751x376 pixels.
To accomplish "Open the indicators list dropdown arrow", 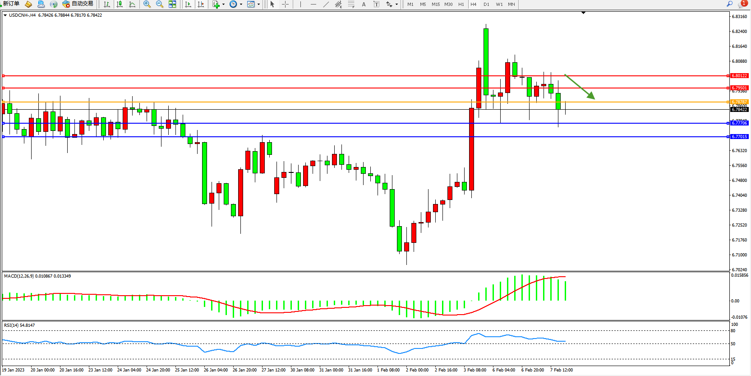I will point(223,5).
